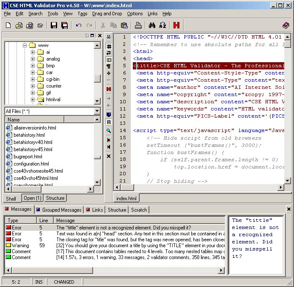Toggle paragraph marks visibility icon
The width and height of the screenshot is (294, 287).
pos(109,66)
